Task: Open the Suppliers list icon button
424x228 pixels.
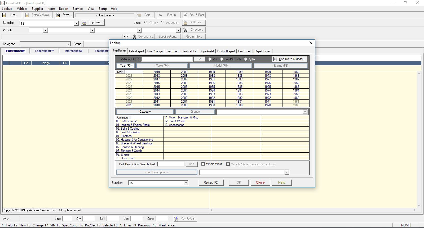Action: (x=84, y=23)
